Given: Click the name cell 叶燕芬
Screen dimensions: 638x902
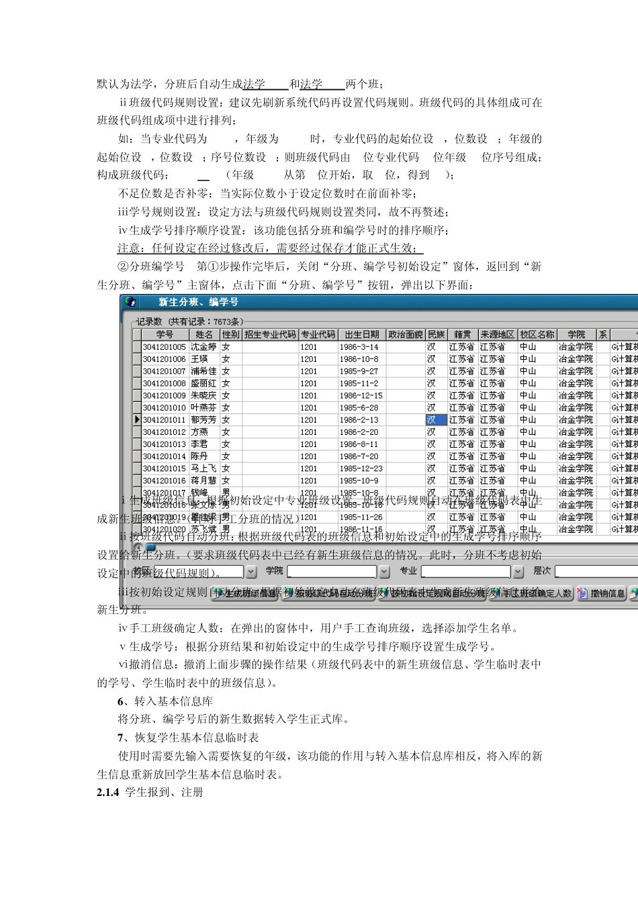Looking at the screenshot, I should pyautogui.click(x=204, y=407).
